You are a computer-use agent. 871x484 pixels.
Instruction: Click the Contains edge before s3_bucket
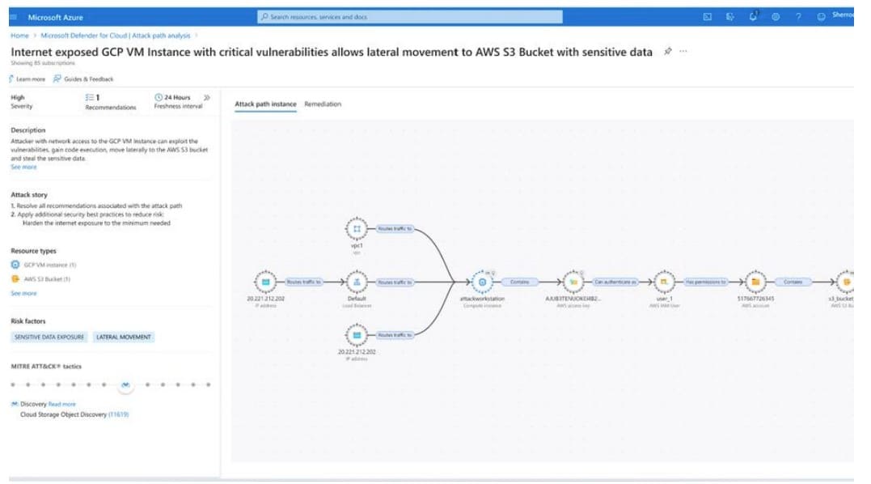point(793,282)
